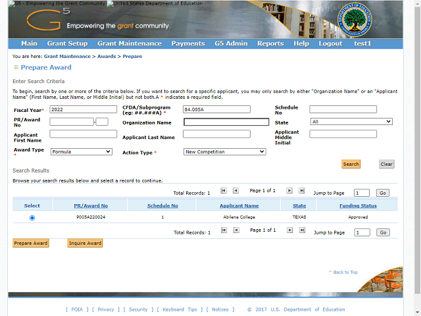Screen dimensions: 421x316
Task: Open the State dropdown
Action: click(x=351, y=122)
